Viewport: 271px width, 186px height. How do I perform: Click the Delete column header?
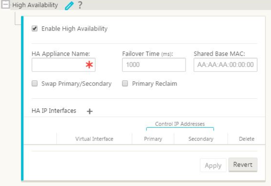coord(247,139)
